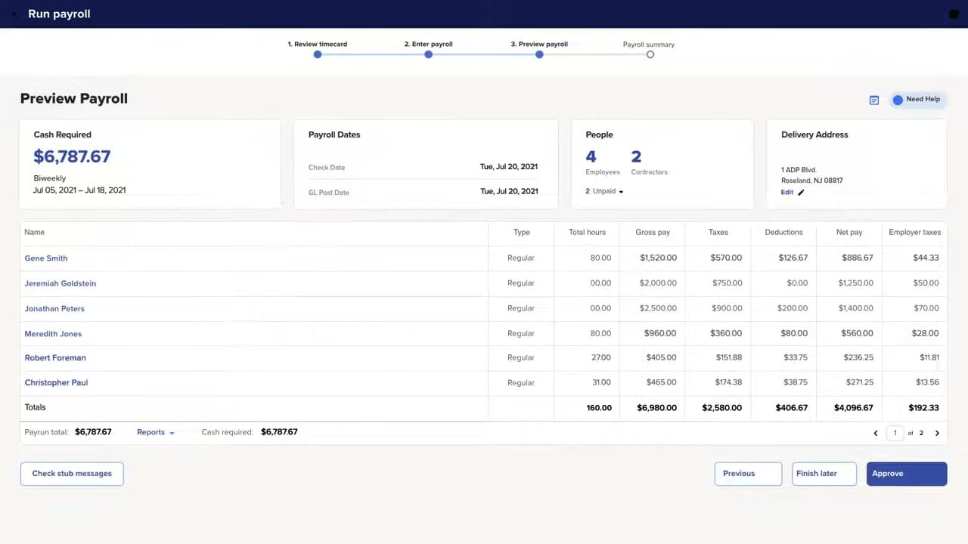Open Gene Smith's employee link
The height and width of the screenshot is (544, 968).
pyautogui.click(x=46, y=258)
